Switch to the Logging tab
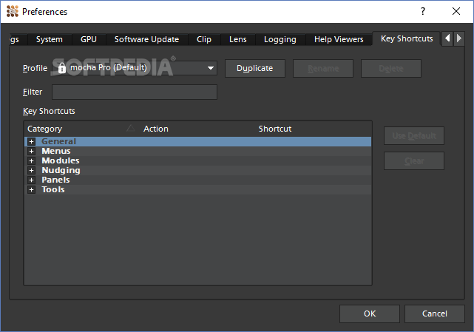This screenshot has height=332, width=474. (280, 39)
